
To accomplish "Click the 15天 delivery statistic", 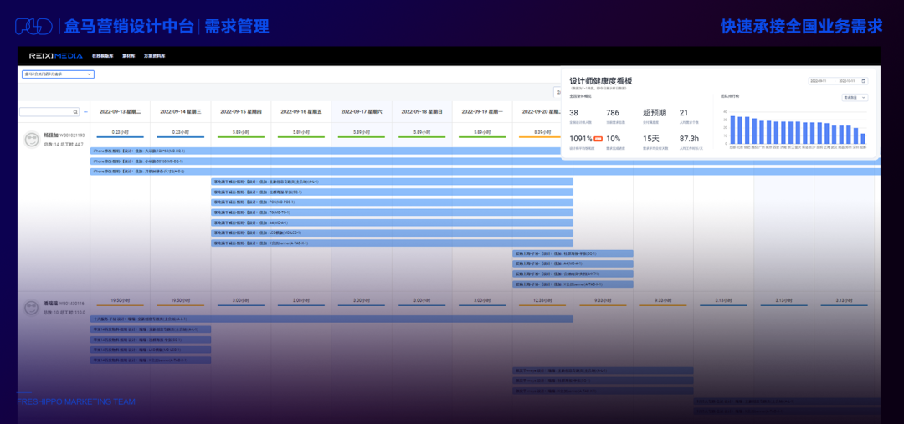I will point(651,139).
